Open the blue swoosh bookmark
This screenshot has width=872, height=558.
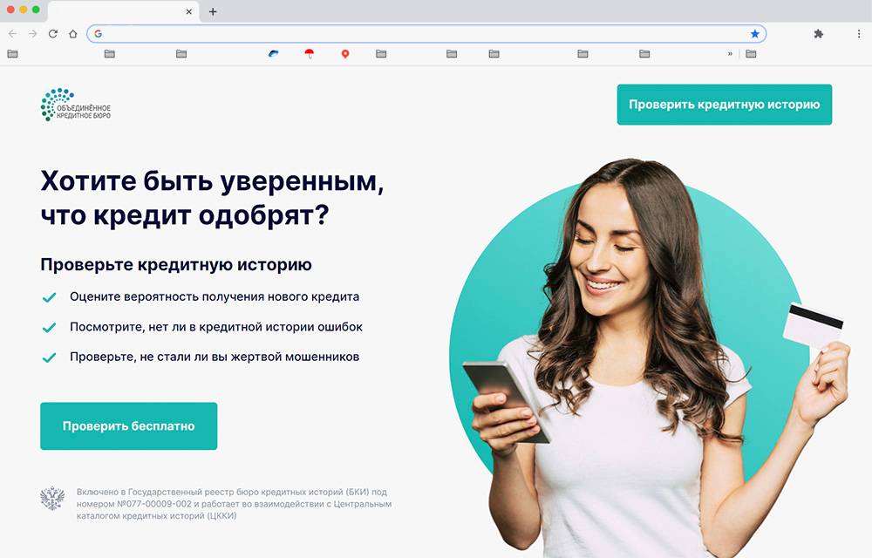(273, 54)
